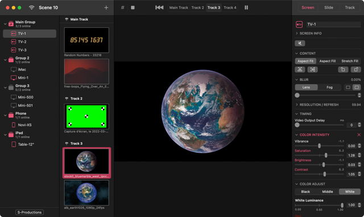Toggle the grid hash icon
The width and height of the screenshot is (364, 217).
[123, 7]
